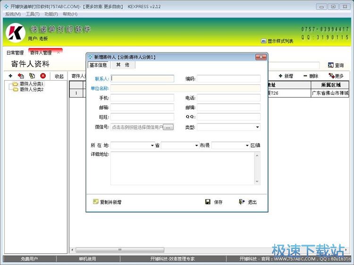
Task: Click the 广东省佛山市禅城 table cell
Action: point(330,93)
